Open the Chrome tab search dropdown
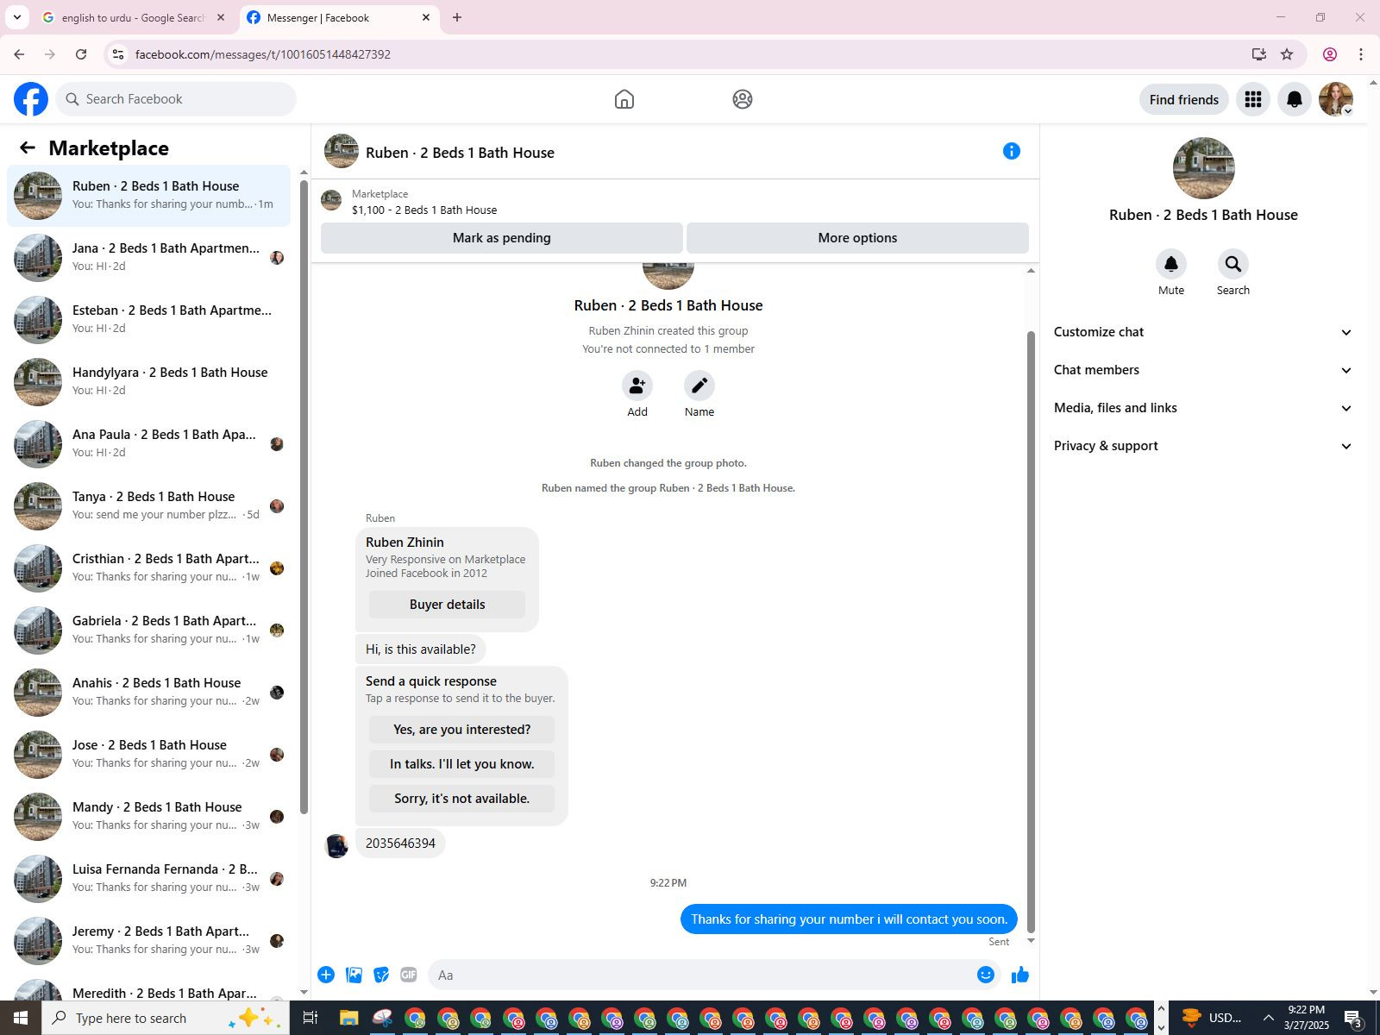 (16, 17)
